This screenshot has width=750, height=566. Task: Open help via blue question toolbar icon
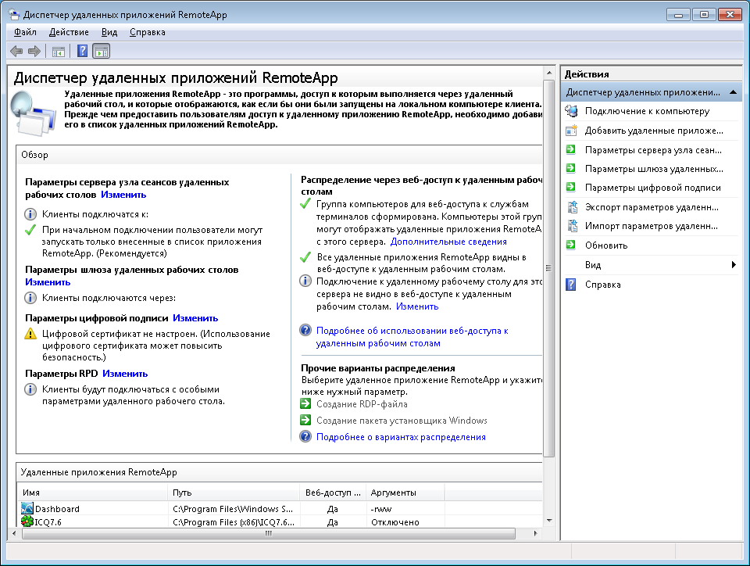pyautogui.click(x=82, y=51)
